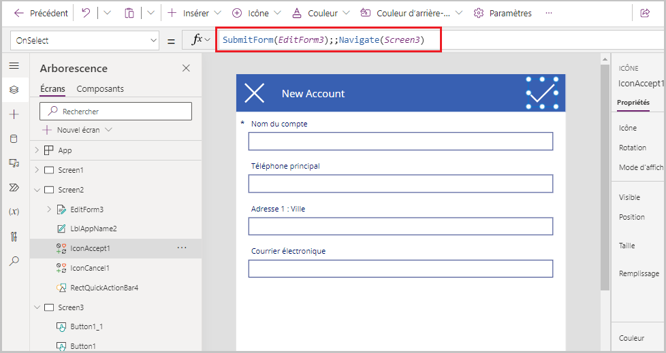The height and width of the screenshot is (353, 666).
Task: Click the canvas vertical scrollbar
Action: (605, 178)
